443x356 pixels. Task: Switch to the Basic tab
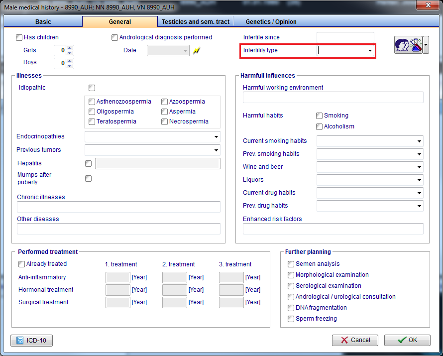click(43, 22)
